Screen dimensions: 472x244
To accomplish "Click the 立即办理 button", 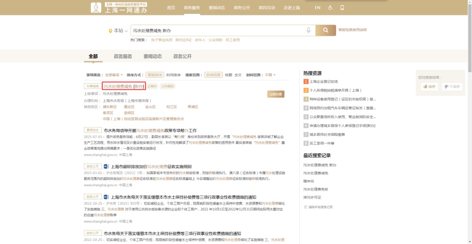I will point(275,94).
